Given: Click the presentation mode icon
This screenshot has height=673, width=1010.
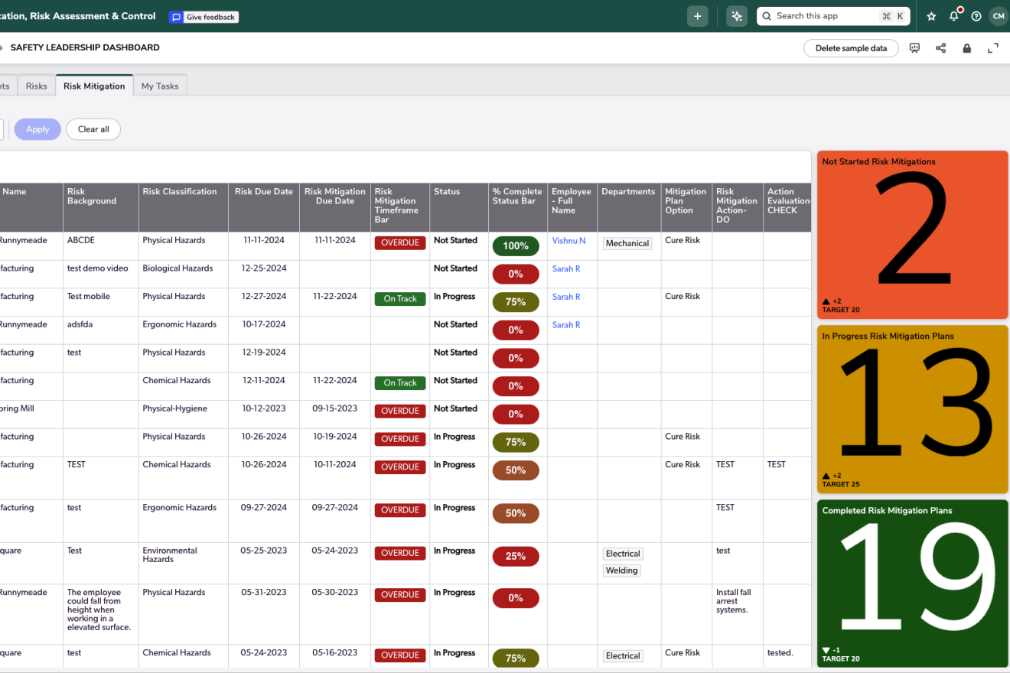Looking at the screenshot, I should (x=914, y=48).
